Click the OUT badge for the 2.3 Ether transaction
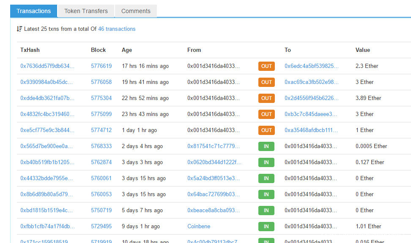Screen dimensions: 411x243 [266, 66]
